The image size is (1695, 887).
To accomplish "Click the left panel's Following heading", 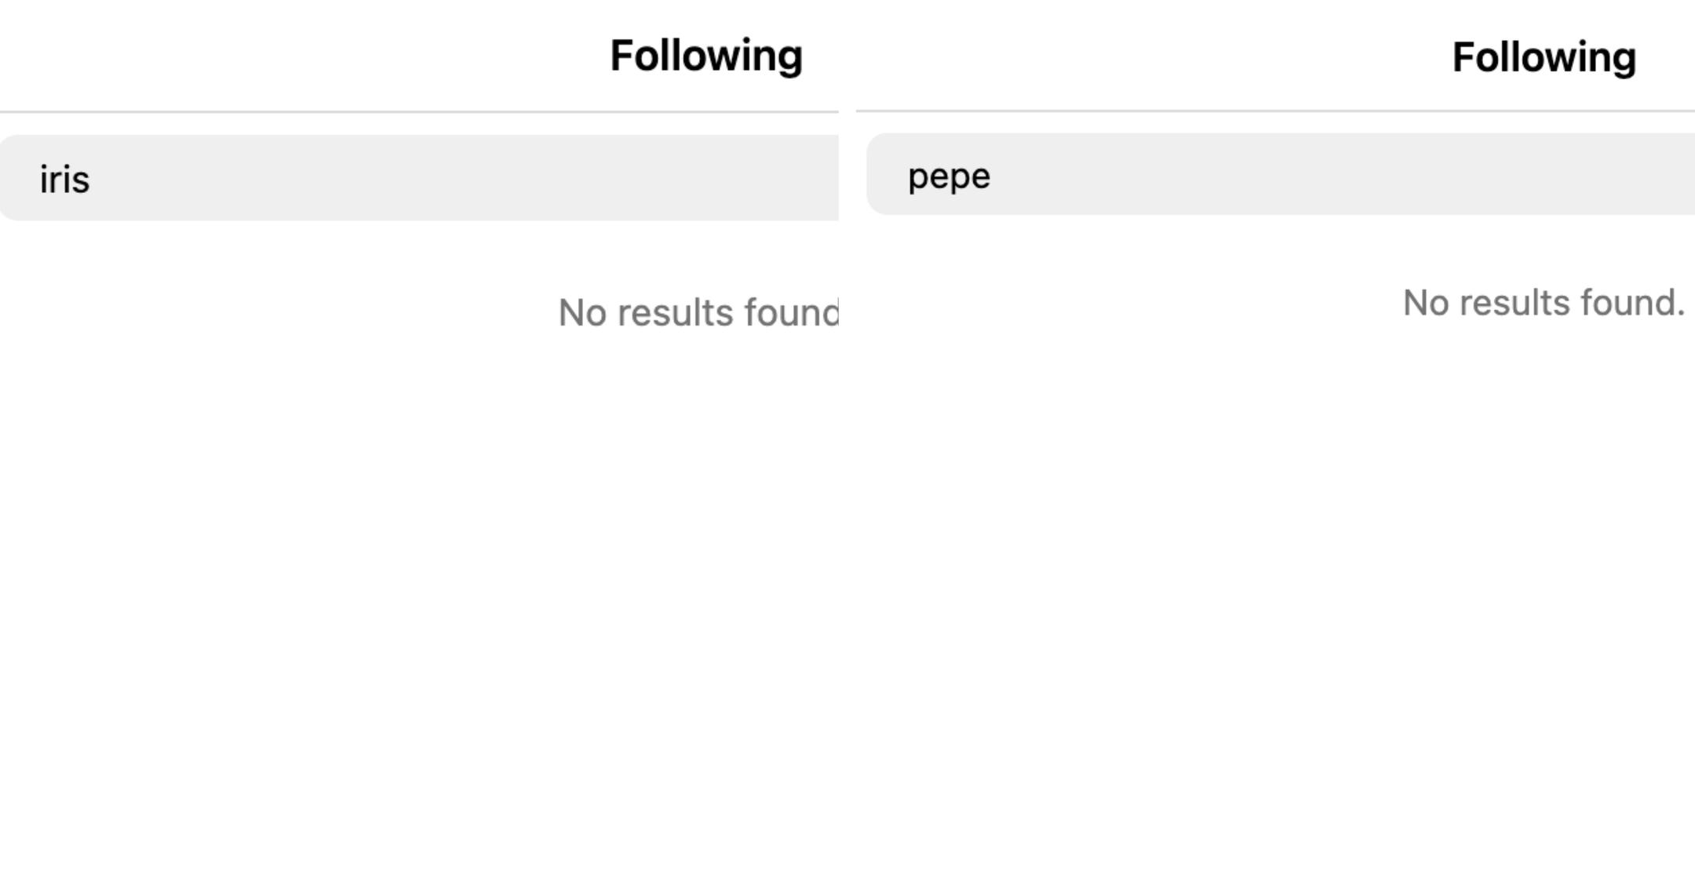I will coord(706,56).
